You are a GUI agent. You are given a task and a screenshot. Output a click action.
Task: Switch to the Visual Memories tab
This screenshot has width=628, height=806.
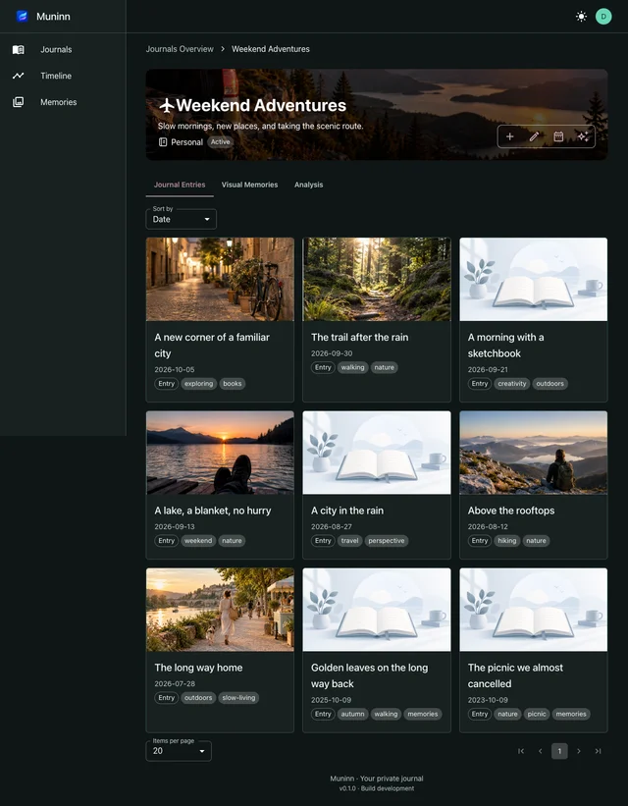[250, 185]
